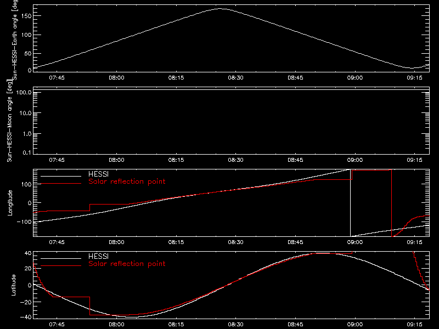Image resolution: width=439 pixels, height=329 pixels.
Task: Click the 10.0 tick on Moon angle axis
Action: pos(25,113)
